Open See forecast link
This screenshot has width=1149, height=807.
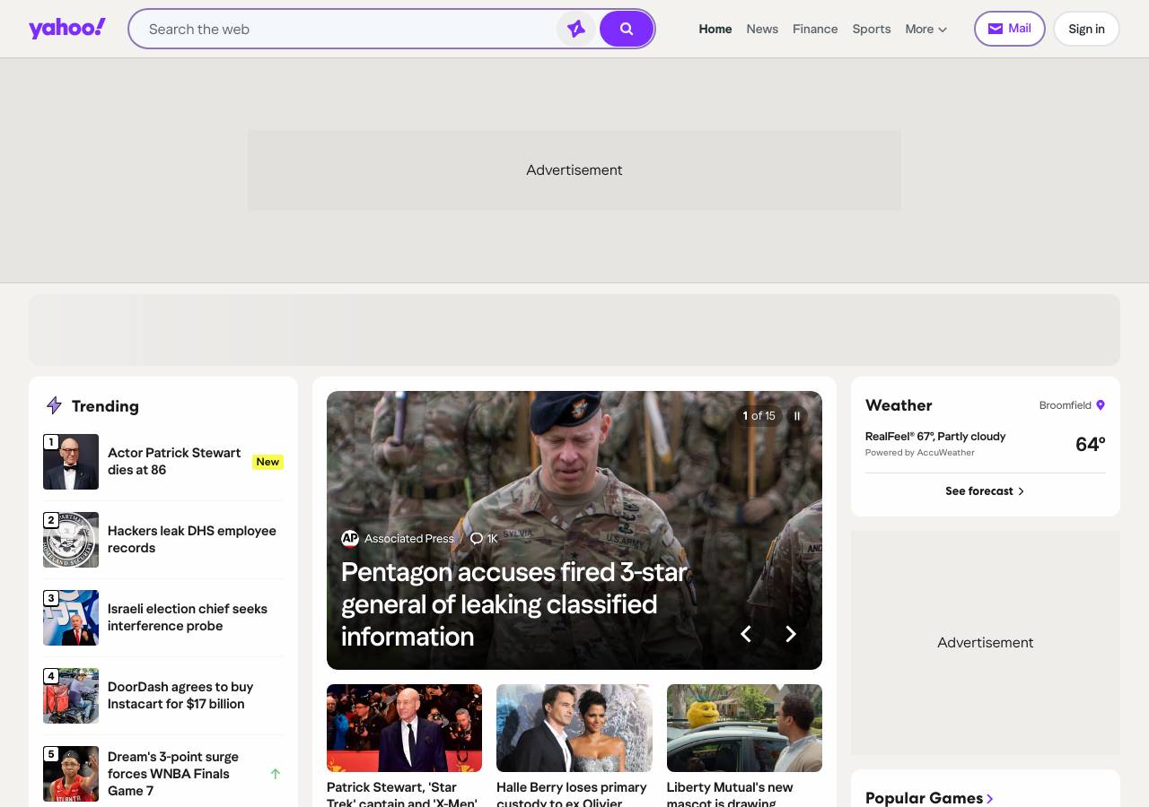(x=985, y=491)
